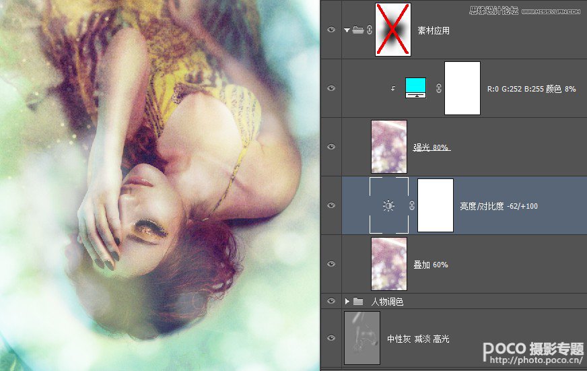Click the link icon of the cyan fill layer
The image size is (587, 371).
[x=439, y=88]
